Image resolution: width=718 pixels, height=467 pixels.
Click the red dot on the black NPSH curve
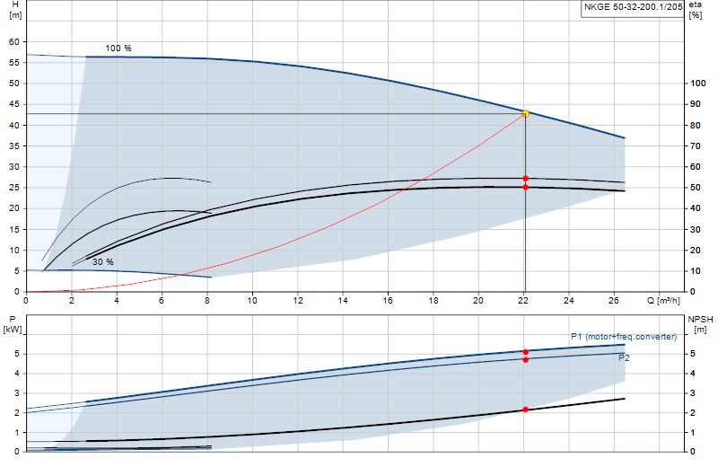click(525, 410)
